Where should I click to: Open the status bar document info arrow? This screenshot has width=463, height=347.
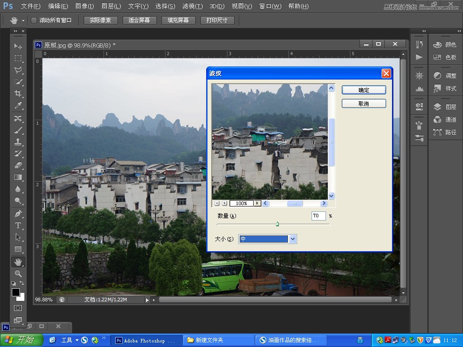click(147, 300)
